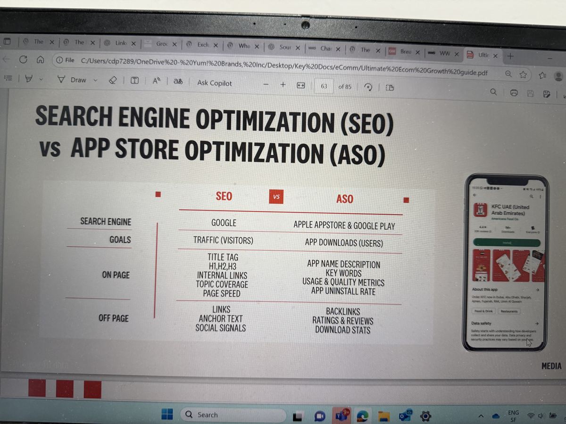The height and width of the screenshot is (424, 566).
Task: Click the OneDrive cloud tray icon
Action: coord(496,416)
